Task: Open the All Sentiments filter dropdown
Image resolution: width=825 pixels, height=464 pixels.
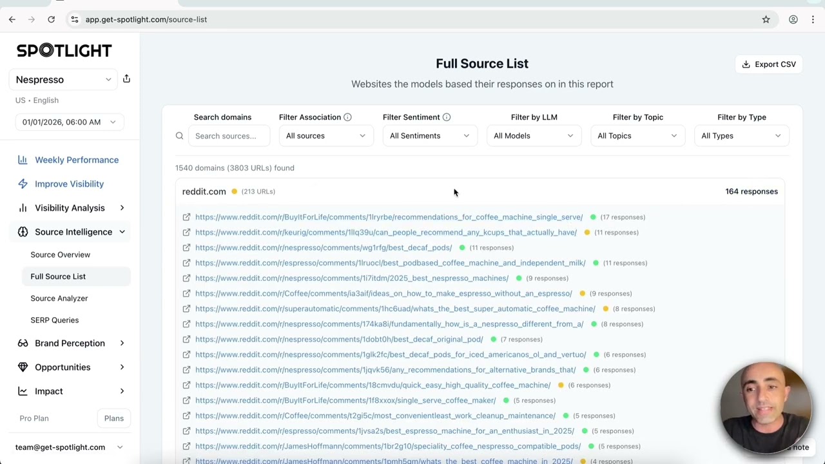Action: point(430,136)
